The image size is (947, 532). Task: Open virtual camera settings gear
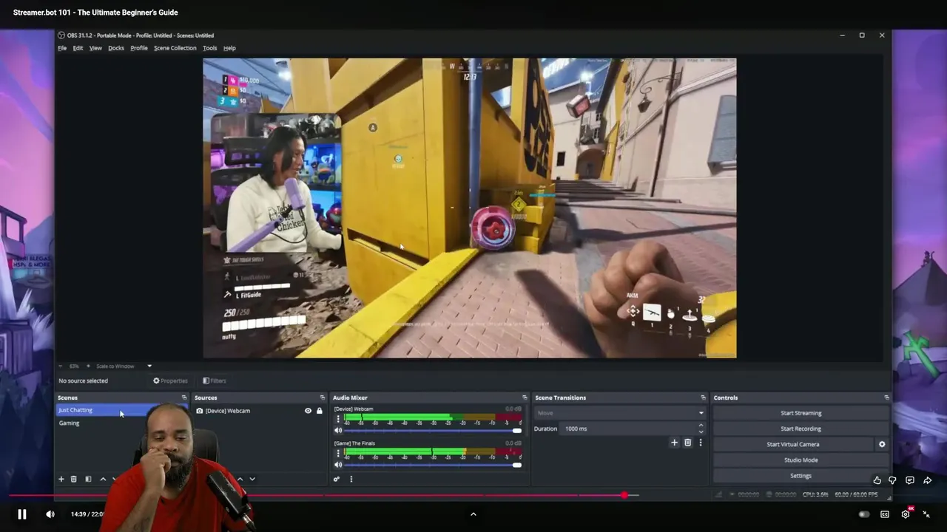click(x=882, y=444)
